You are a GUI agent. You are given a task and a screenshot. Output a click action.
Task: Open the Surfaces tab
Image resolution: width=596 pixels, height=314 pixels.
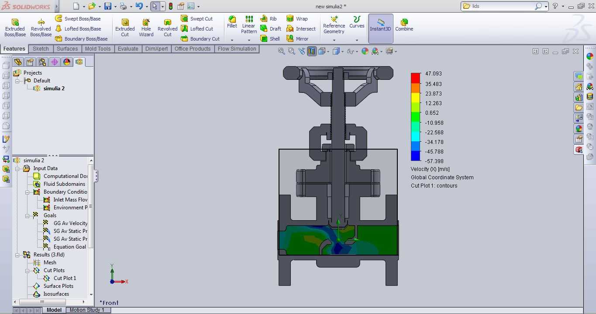[67, 49]
